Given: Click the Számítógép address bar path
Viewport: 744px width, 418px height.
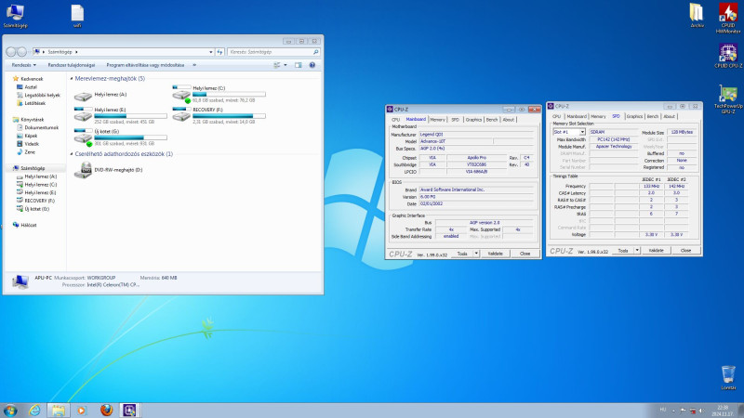Looking at the screenshot, I should 60,52.
